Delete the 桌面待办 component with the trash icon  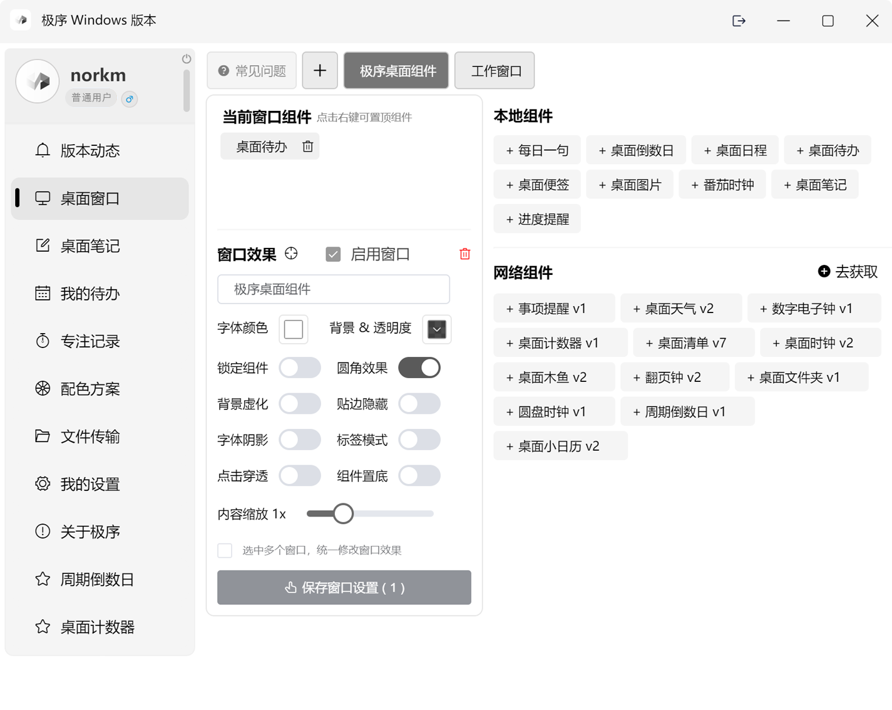click(308, 147)
